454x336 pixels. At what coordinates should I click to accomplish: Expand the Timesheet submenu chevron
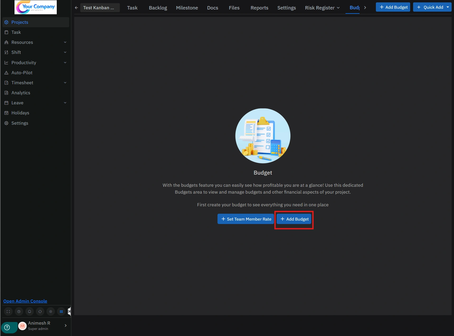pos(65,83)
